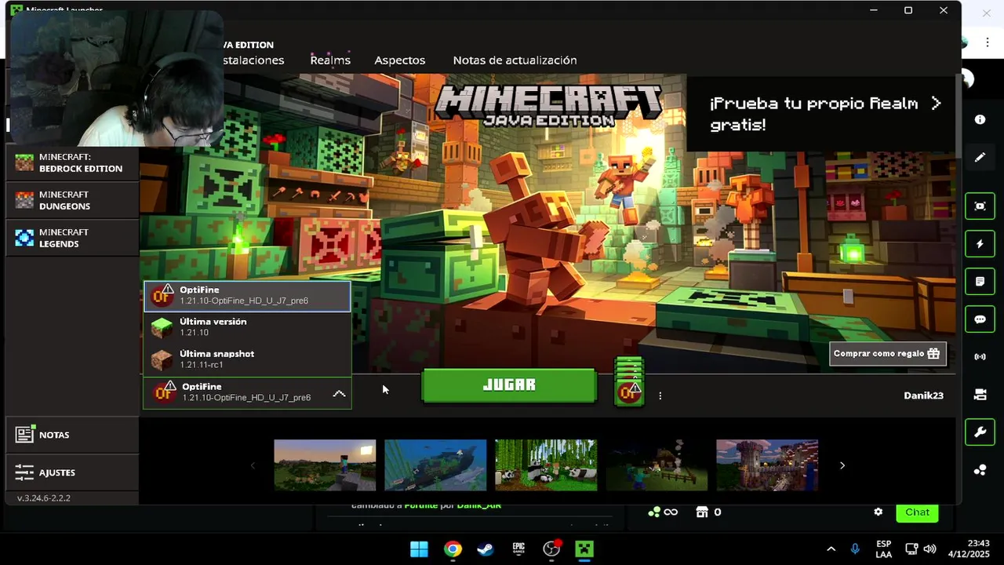Choose Última versión 1.21.10 installation

(x=247, y=327)
